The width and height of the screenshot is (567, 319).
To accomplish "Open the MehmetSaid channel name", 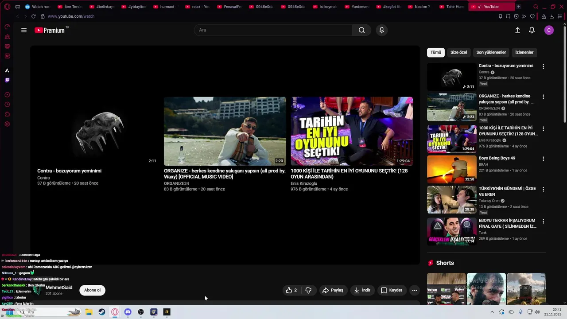I will point(58,288).
